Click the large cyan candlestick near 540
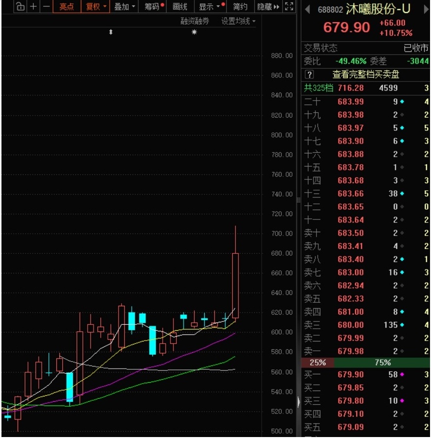Screen dimensions: 432x439 [x=70, y=387]
